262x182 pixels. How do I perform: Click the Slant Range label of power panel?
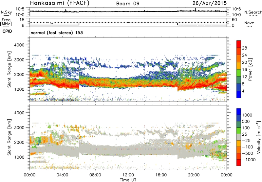point(9,69)
